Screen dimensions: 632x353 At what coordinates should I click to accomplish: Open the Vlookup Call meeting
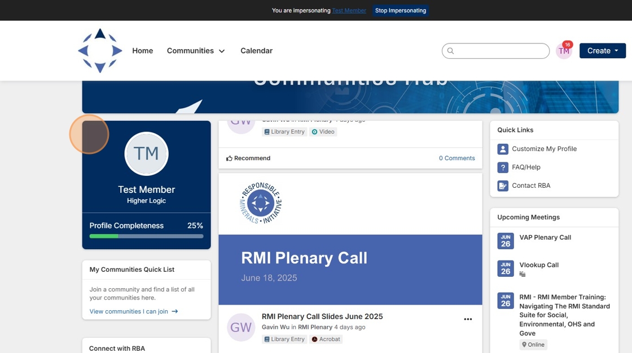click(539, 265)
